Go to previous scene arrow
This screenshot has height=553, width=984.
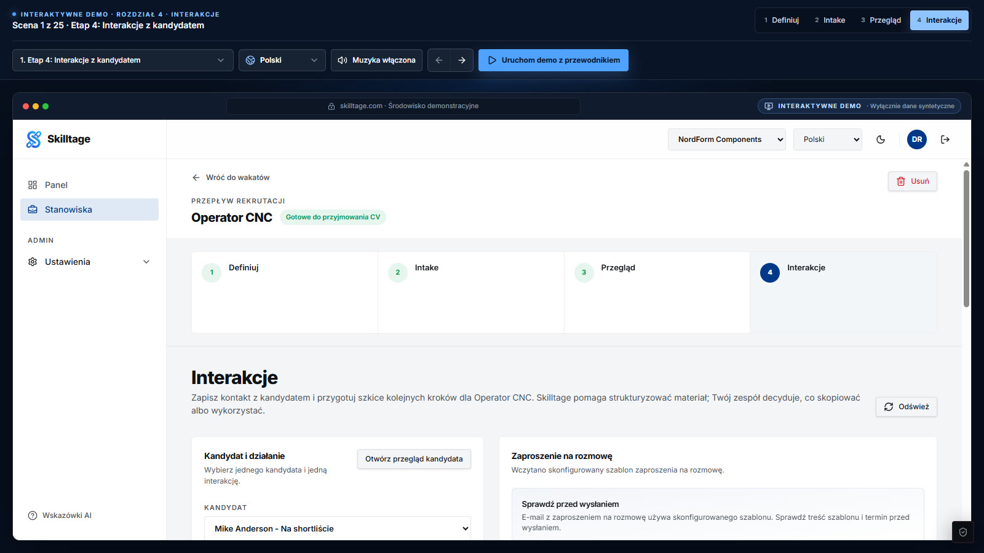[x=439, y=60]
